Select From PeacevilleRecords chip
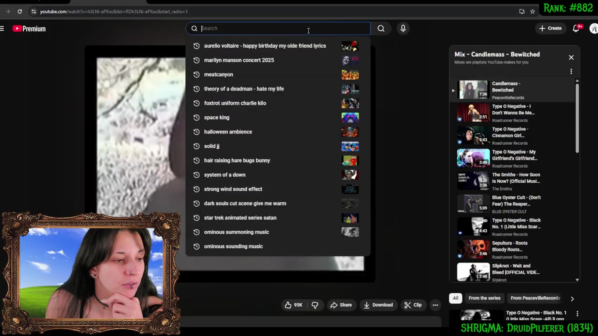The image size is (598, 336). 535,298
